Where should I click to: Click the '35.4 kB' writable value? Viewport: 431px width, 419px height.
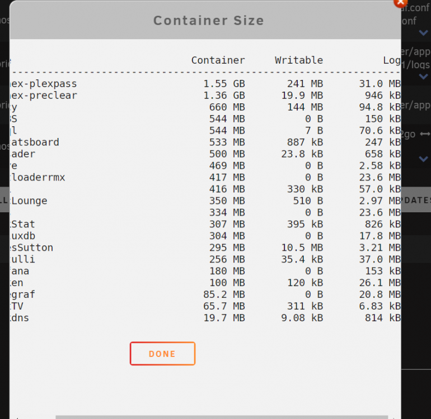(302, 259)
